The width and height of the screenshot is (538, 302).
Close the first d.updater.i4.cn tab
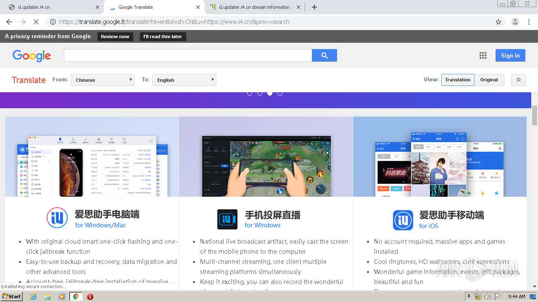(98, 7)
